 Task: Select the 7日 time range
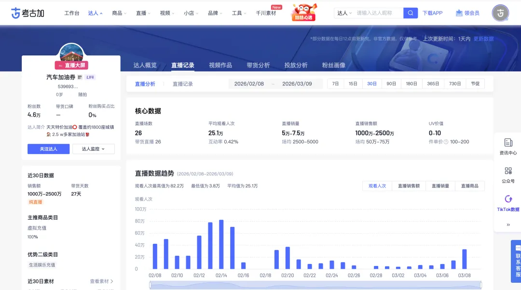click(336, 84)
